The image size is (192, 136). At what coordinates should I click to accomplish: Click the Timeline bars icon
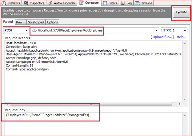(x=138, y=3)
